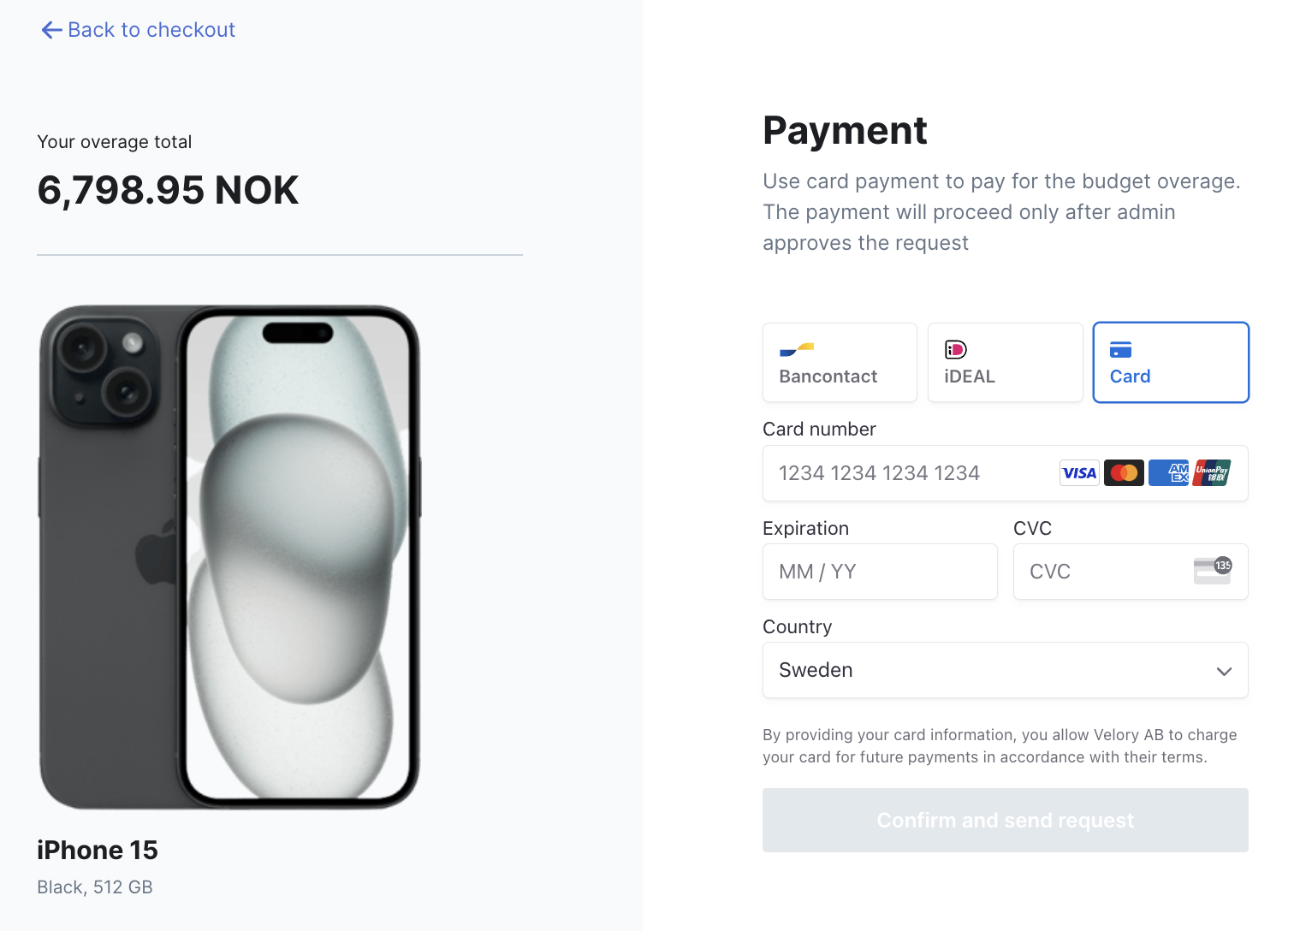Image resolution: width=1294 pixels, height=931 pixels.
Task: Click the CVC hint card icon
Action: [x=1213, y=571]
